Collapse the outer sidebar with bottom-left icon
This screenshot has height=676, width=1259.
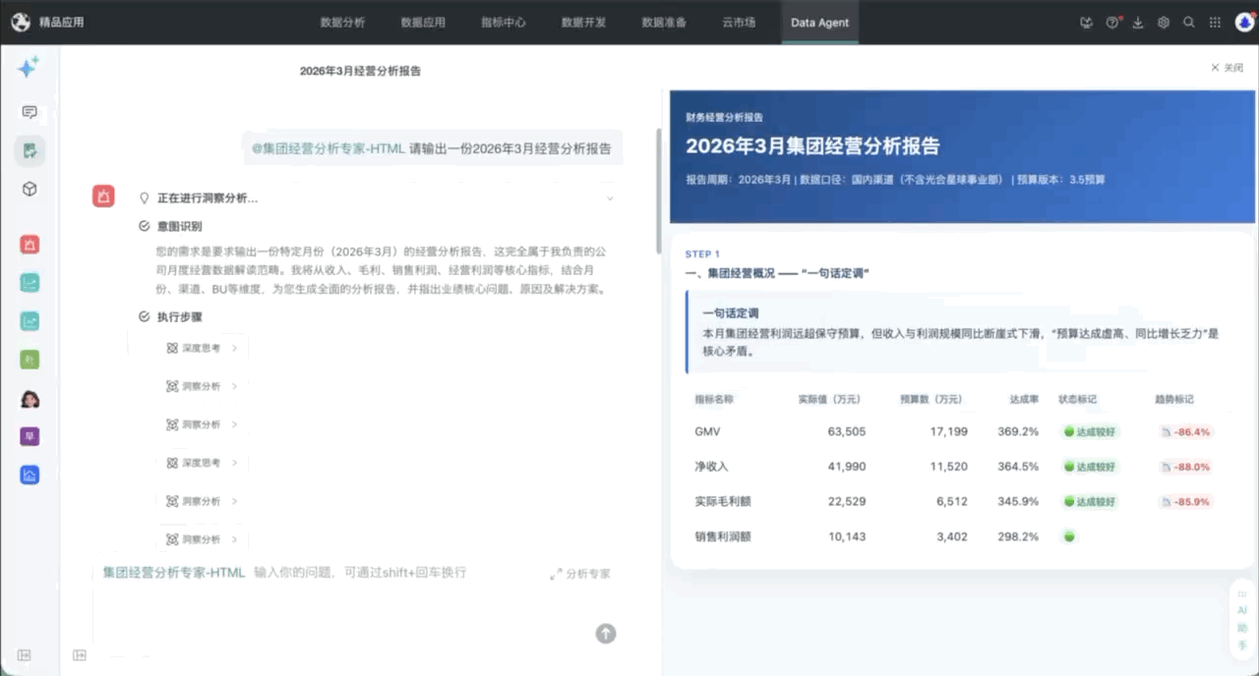(x=24, y=655)
